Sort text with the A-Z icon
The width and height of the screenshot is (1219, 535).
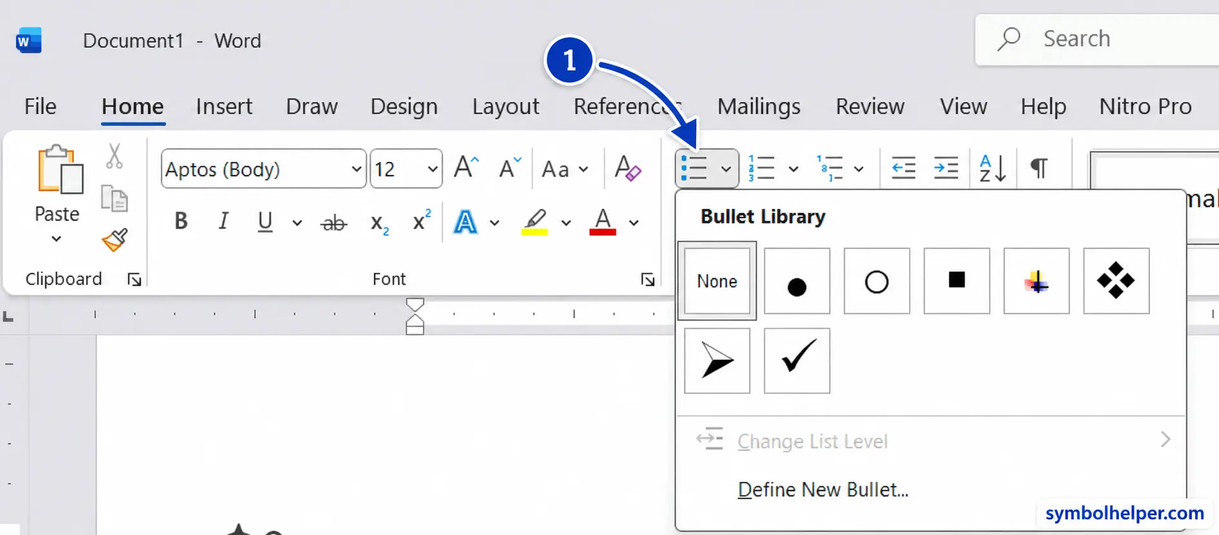tap(992, 168)
